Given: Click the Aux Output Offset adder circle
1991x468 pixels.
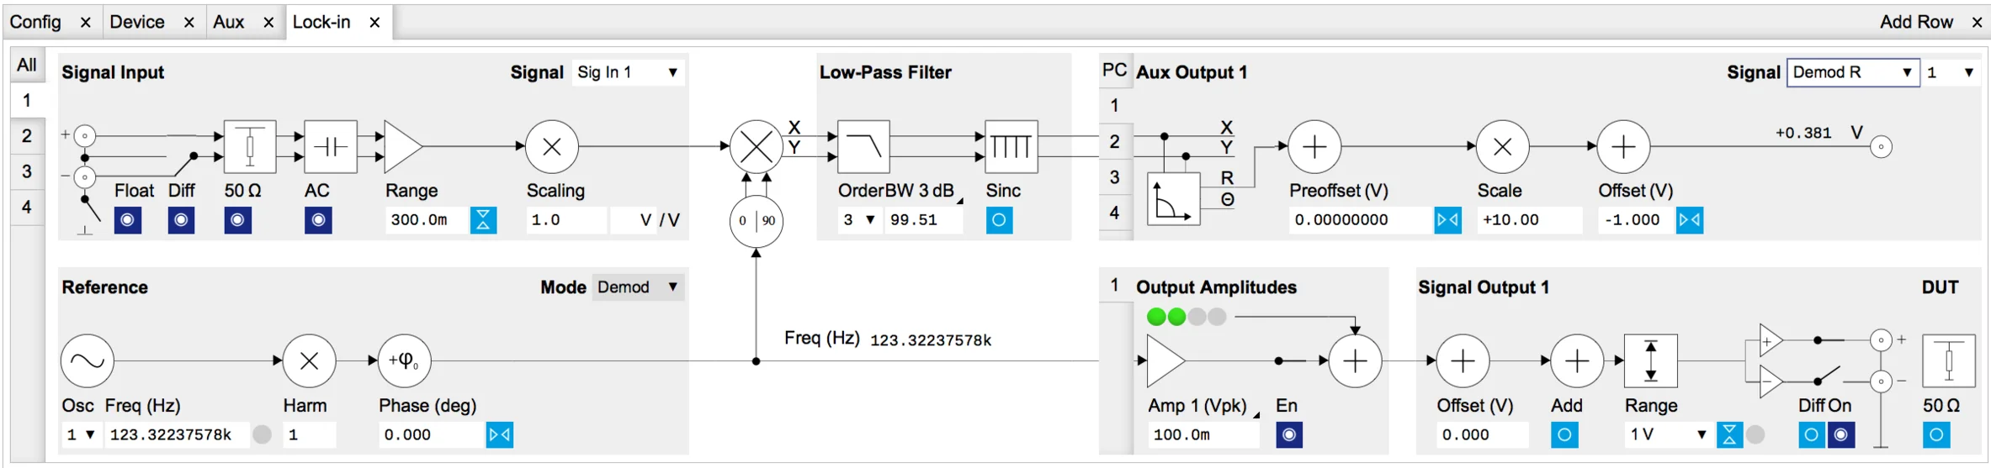Looking at the screenshot, I should [1623, 147].
